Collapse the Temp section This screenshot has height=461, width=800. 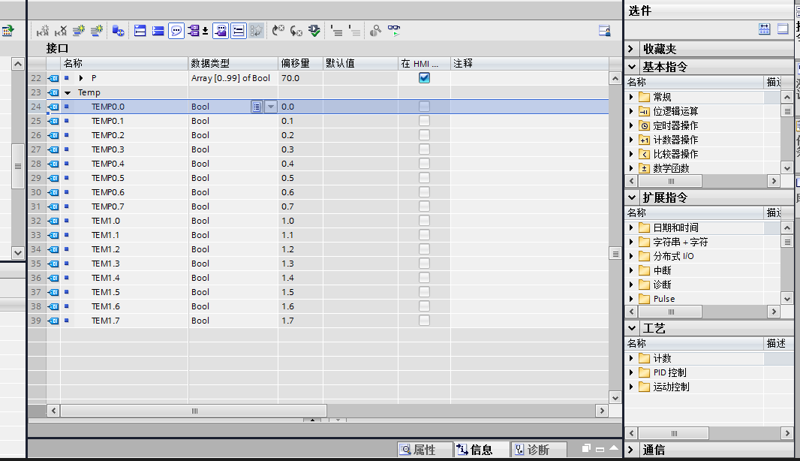(68, 93)
